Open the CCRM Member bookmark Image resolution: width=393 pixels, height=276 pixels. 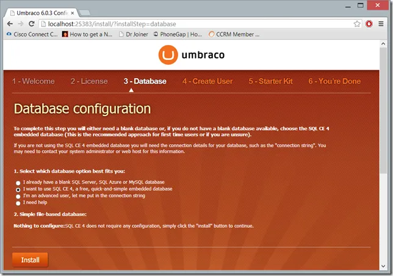coord(234,34)
